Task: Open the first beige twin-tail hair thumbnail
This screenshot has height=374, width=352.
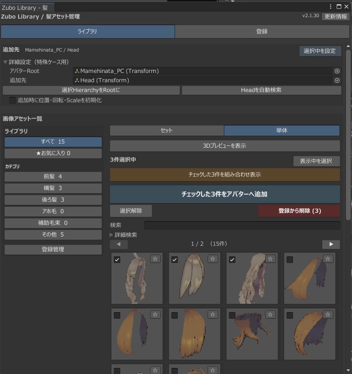Action: tap(137, 278)
